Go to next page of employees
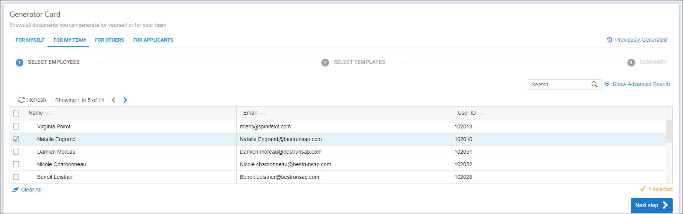Screen dimensions: 683x214 [x=125, y=100]
